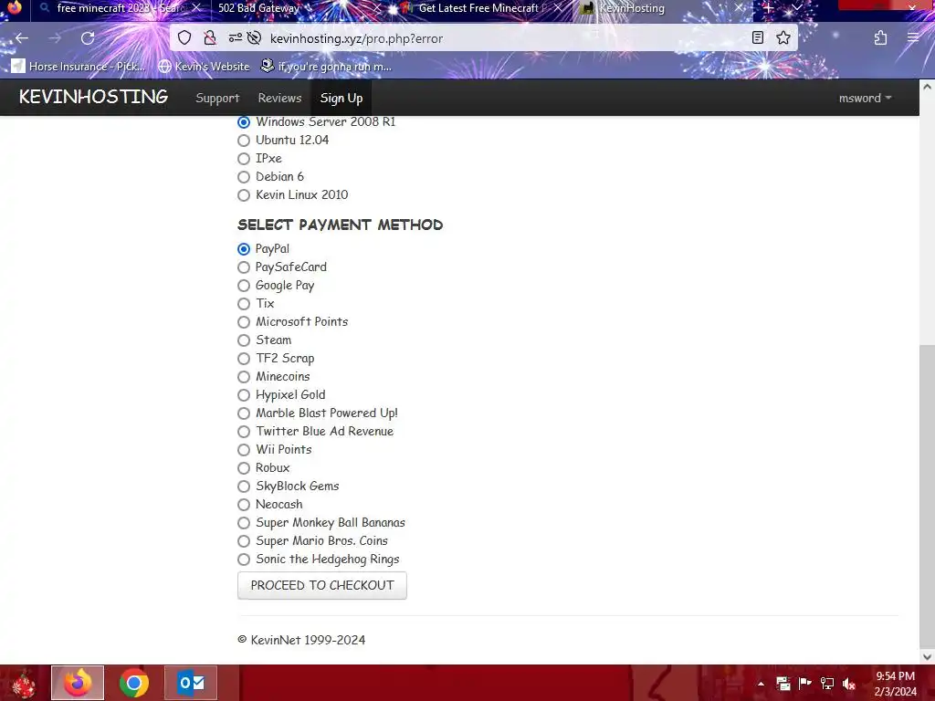Open the Horse Insurance bookmark
935x701 pixels.
pos(79,66)
